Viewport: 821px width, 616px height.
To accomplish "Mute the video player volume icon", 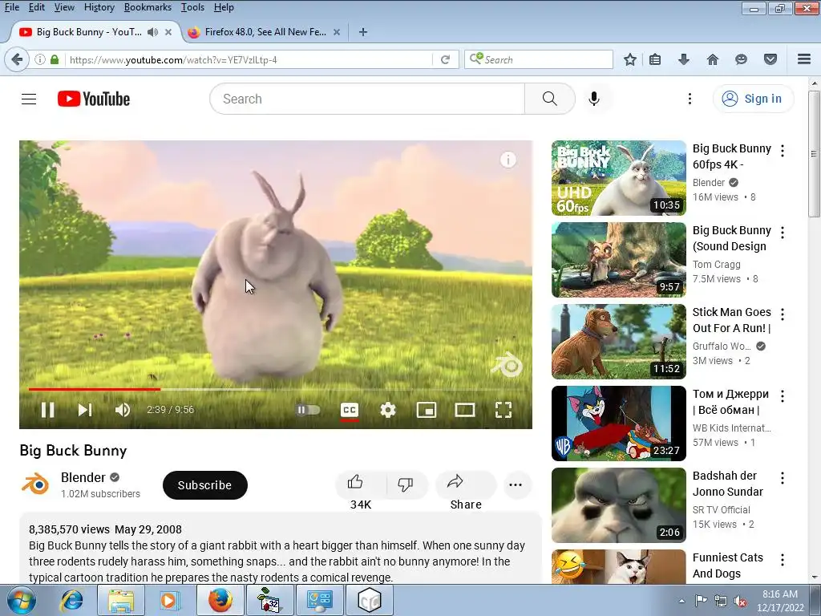I will click(x=123, y=410).
